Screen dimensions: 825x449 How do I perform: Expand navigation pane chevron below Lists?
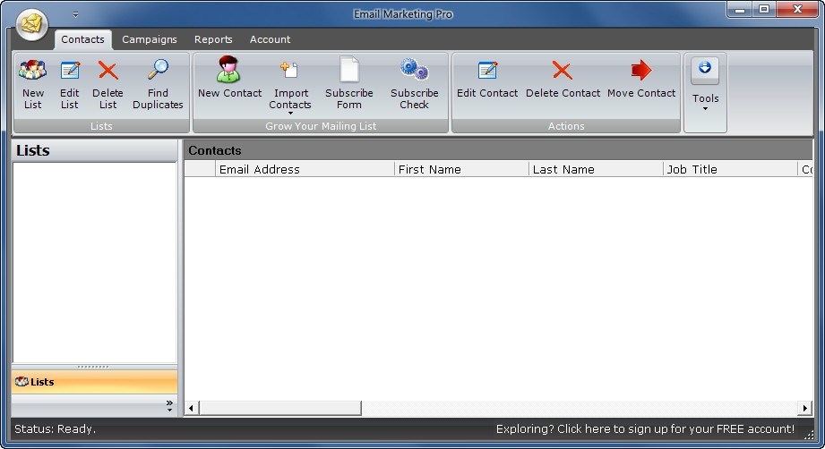(x=168, y=405)
